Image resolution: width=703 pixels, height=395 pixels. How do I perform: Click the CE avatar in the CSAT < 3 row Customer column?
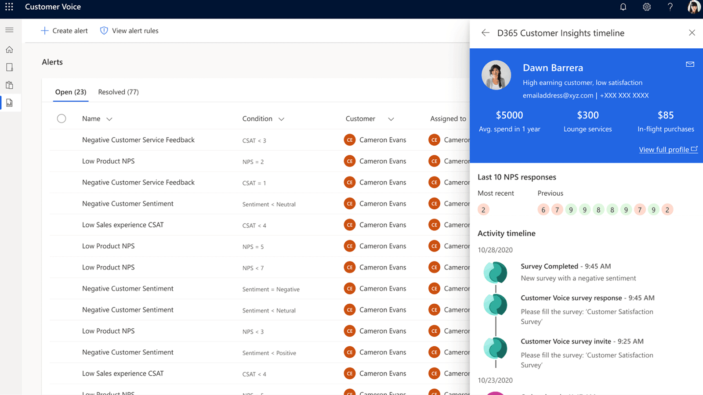click(350, 140)
